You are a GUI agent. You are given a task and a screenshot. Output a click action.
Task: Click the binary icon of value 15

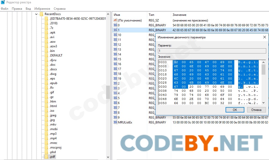pyautogui.click(x=115, y=59)
